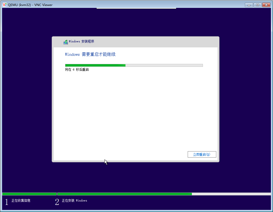Minimize the VNC Viewer window

249,5
